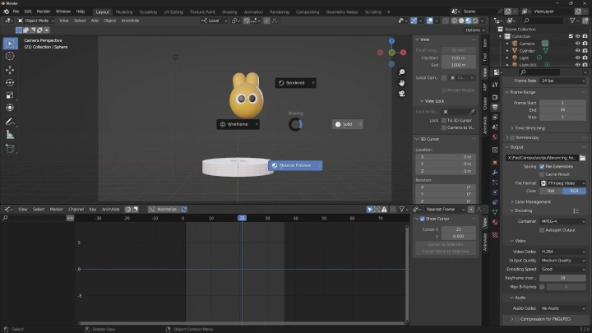Switch to the Shading workspace tab
Screen dimensions: 592x333
(x=229, y=12)
